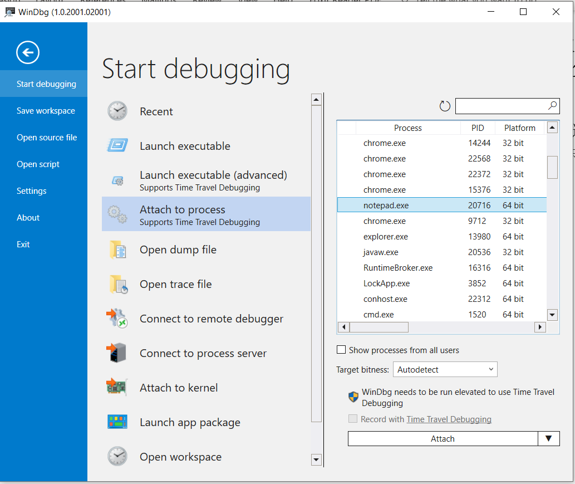Click the back arrow circle icon
The width and height of the screenshot is (575, 484).
28,53
